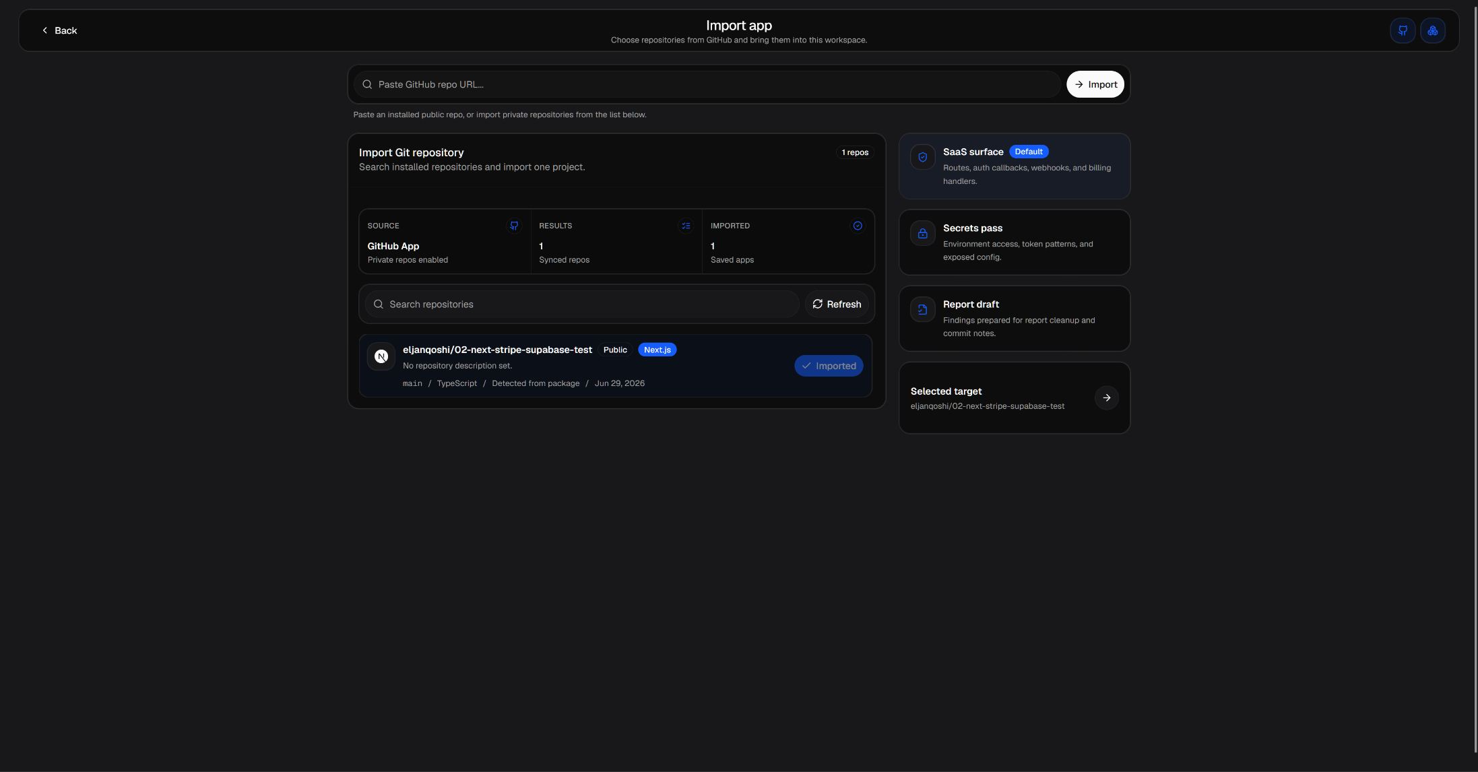1478x772 pixels.
Task: Click the lock icon in Secrets pass
Action: click(923, 233)
